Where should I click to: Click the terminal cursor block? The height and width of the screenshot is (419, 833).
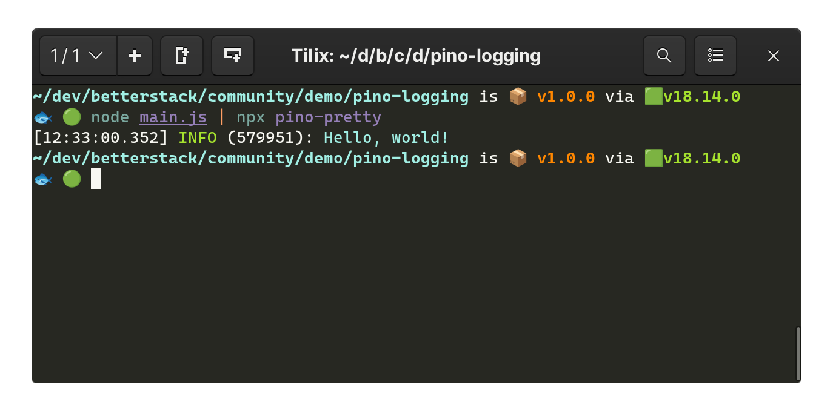(96, 179)
